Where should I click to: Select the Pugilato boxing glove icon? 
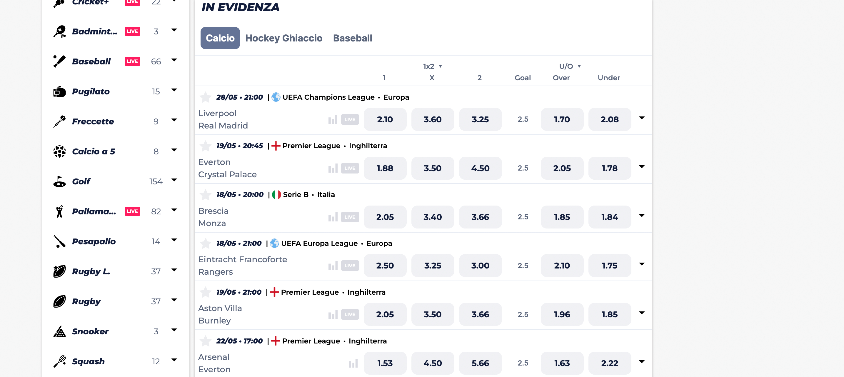pos(59,91)
